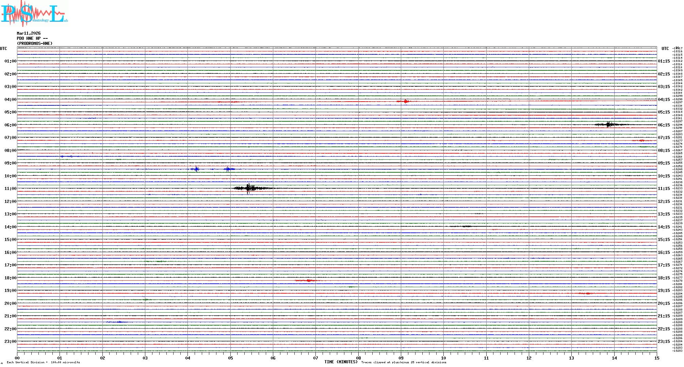Click the red event near minute 09

405,101
